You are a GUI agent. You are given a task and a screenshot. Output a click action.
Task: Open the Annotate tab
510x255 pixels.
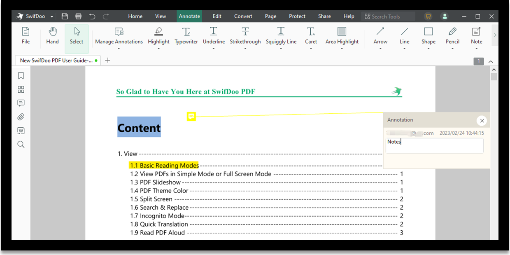[x=189, y=16]
